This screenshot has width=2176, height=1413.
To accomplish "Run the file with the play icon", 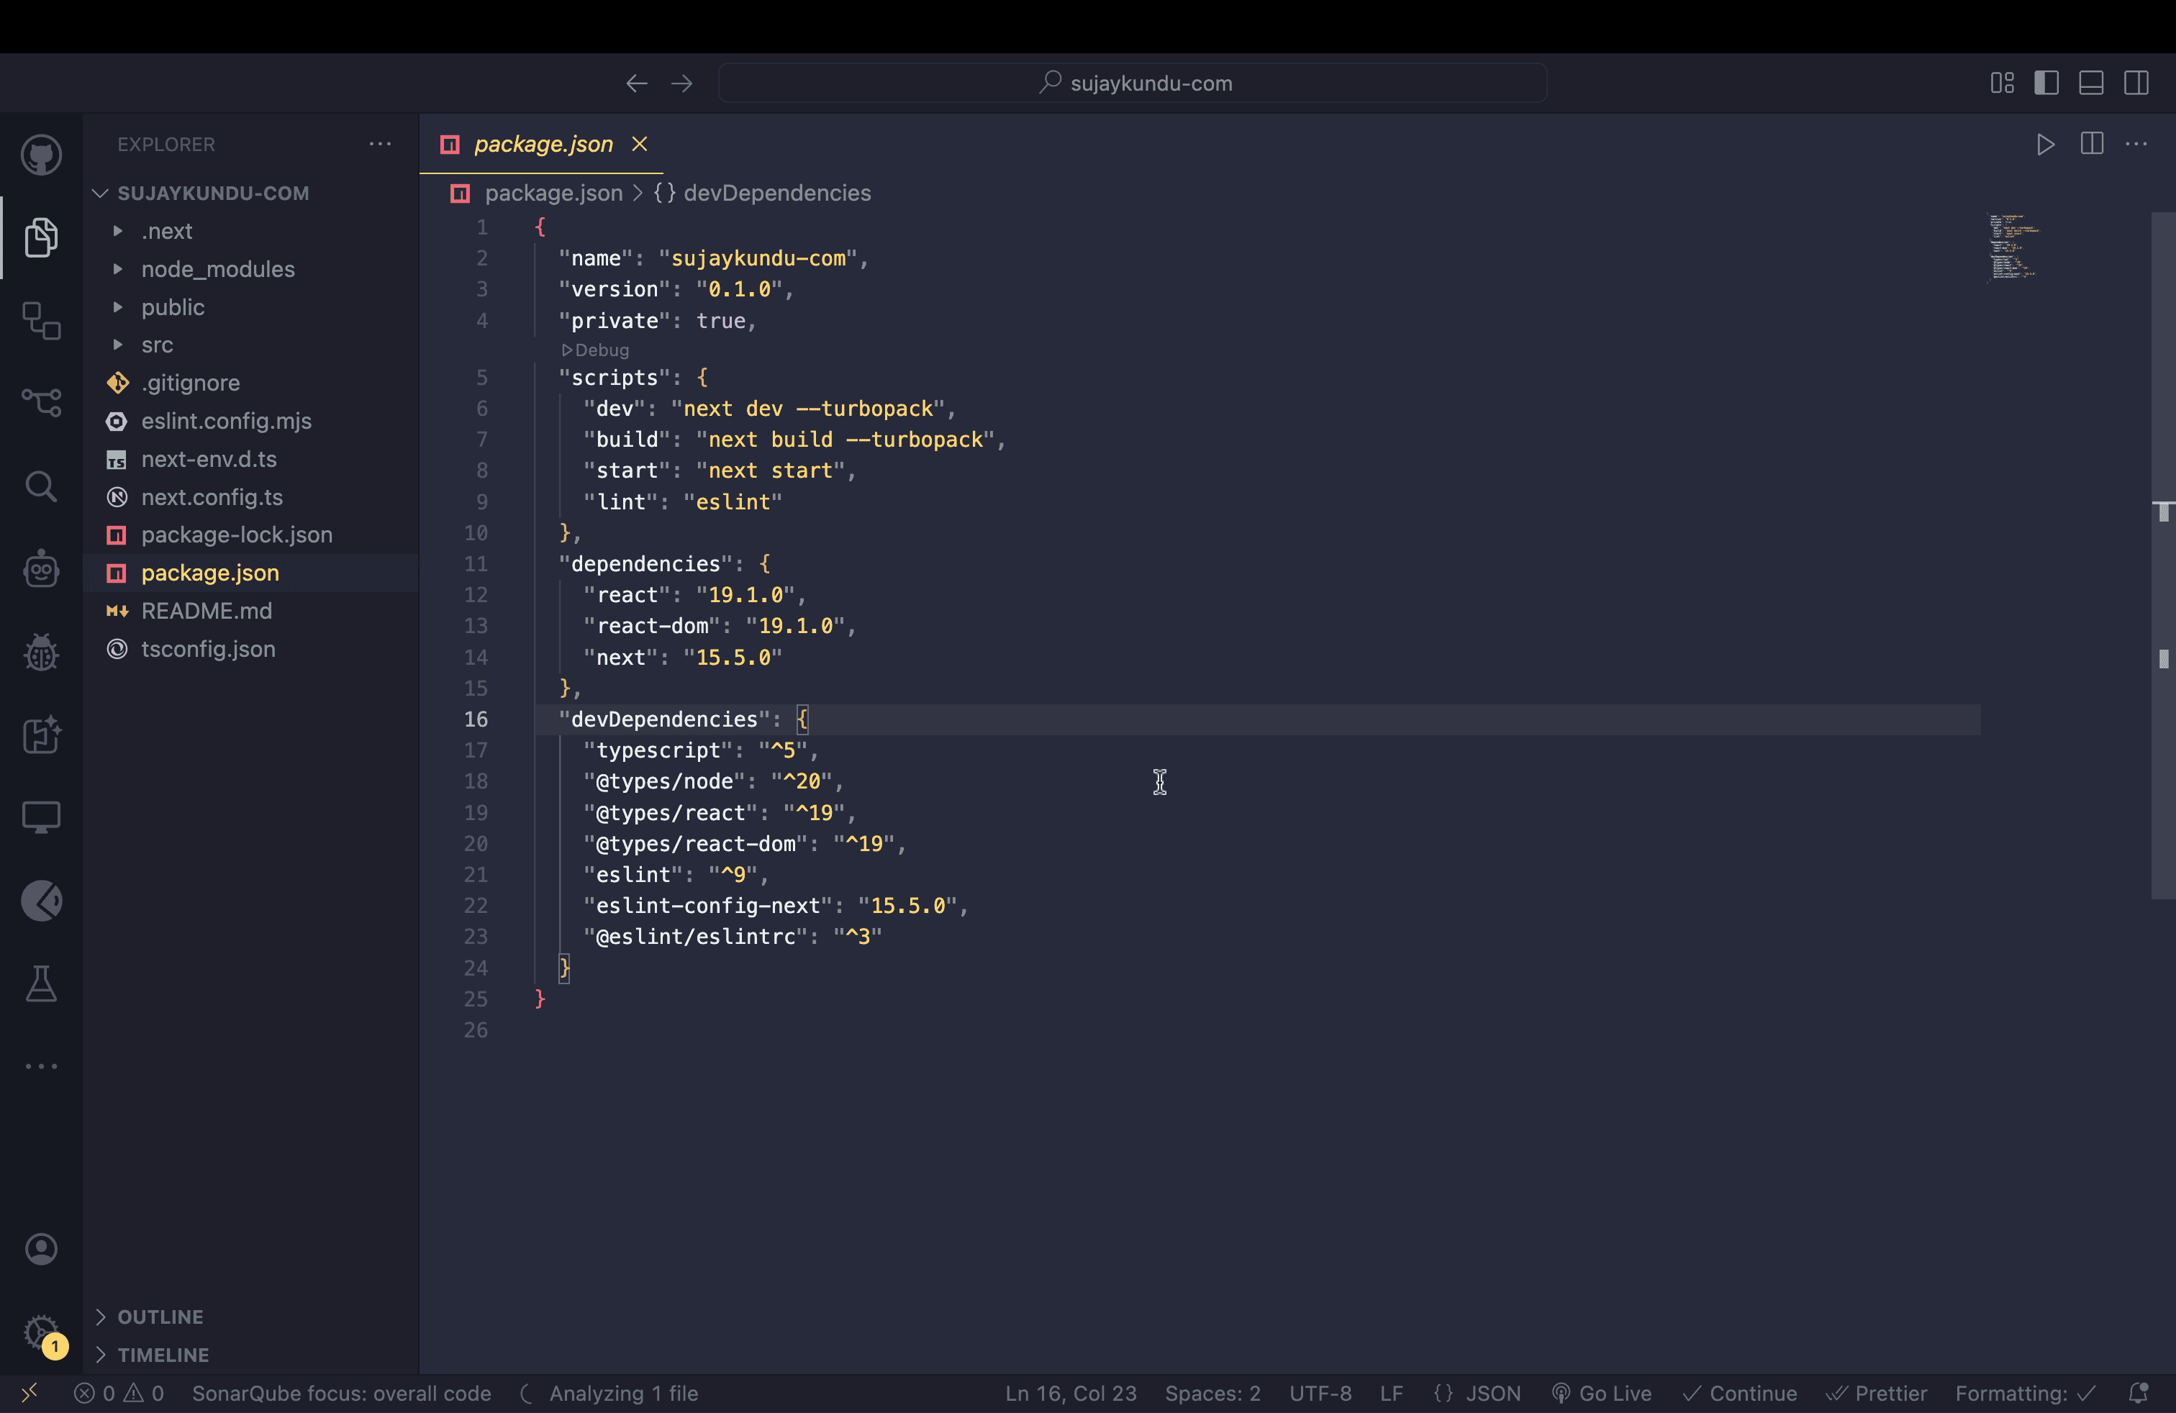I will 2046,145.
